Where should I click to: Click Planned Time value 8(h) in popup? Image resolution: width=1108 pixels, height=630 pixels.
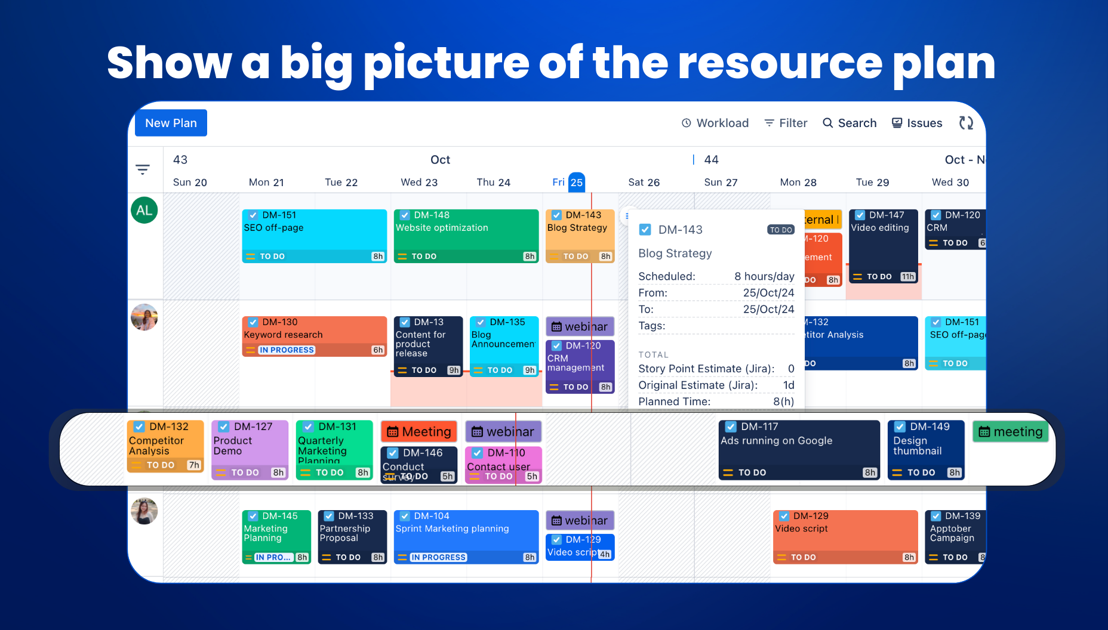(784, 402)
